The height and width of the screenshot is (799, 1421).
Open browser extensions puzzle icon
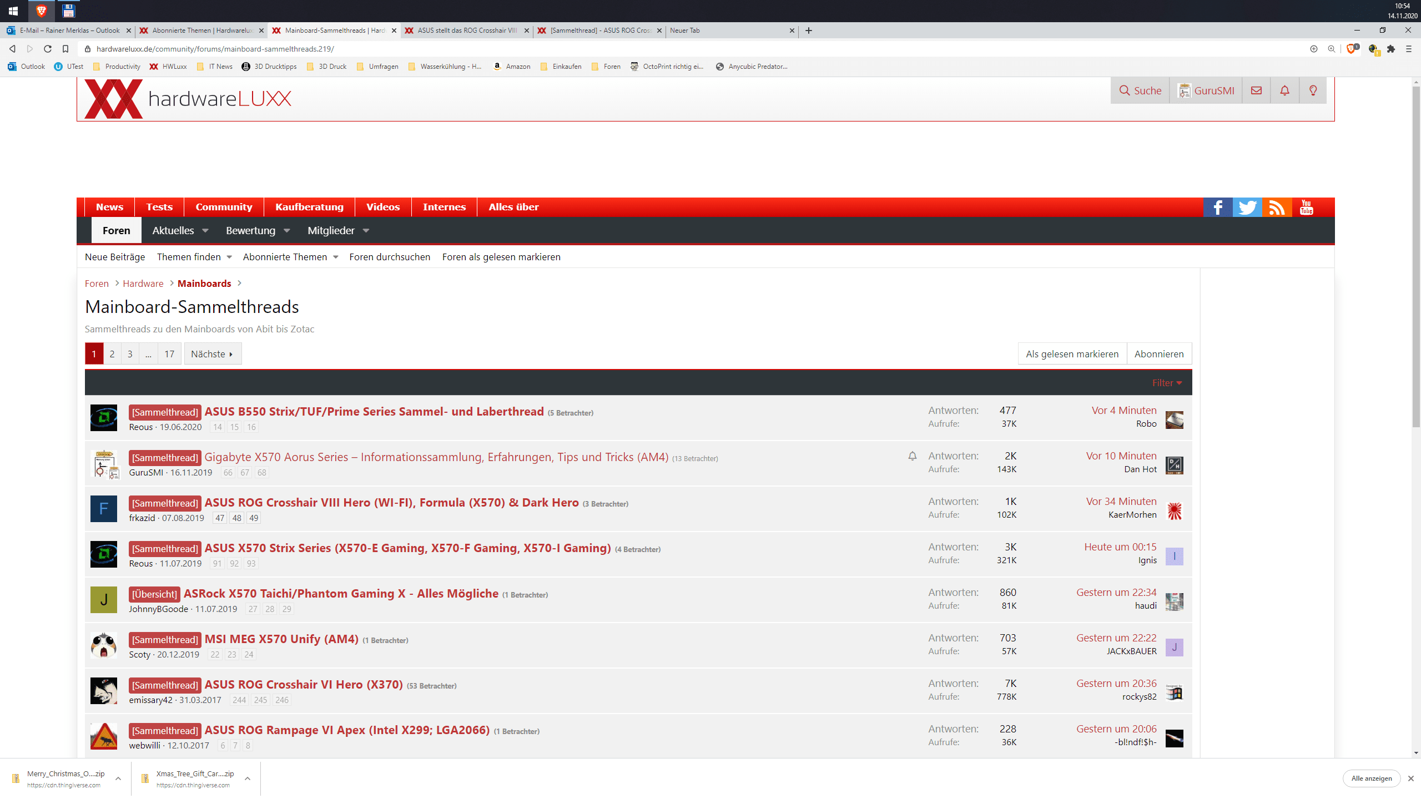coord(1391,49)
